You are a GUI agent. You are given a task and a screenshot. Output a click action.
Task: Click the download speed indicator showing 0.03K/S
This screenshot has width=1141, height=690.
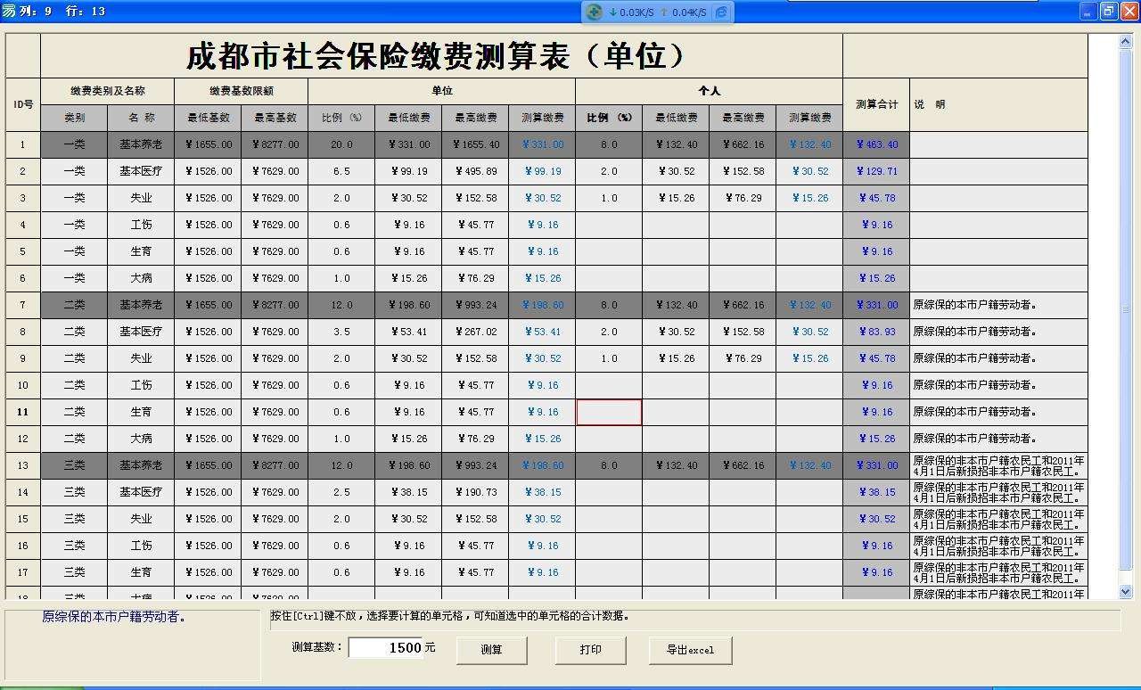[x=635, y=12]
